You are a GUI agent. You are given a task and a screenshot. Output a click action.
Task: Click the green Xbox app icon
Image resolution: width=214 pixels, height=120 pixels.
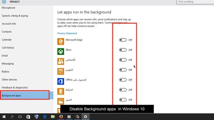click(61, 51)
